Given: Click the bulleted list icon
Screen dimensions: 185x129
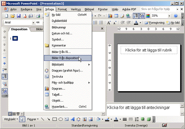Looking at the screenshot, I should [101, 23].
